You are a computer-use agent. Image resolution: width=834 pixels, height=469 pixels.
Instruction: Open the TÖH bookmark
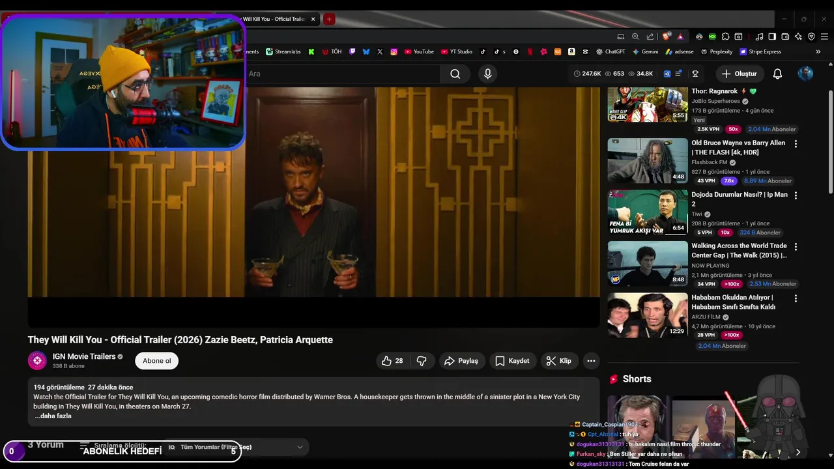point(332,51)
